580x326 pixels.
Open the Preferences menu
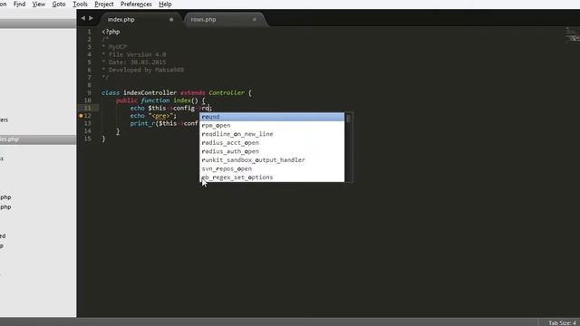(x=136, y=4)
